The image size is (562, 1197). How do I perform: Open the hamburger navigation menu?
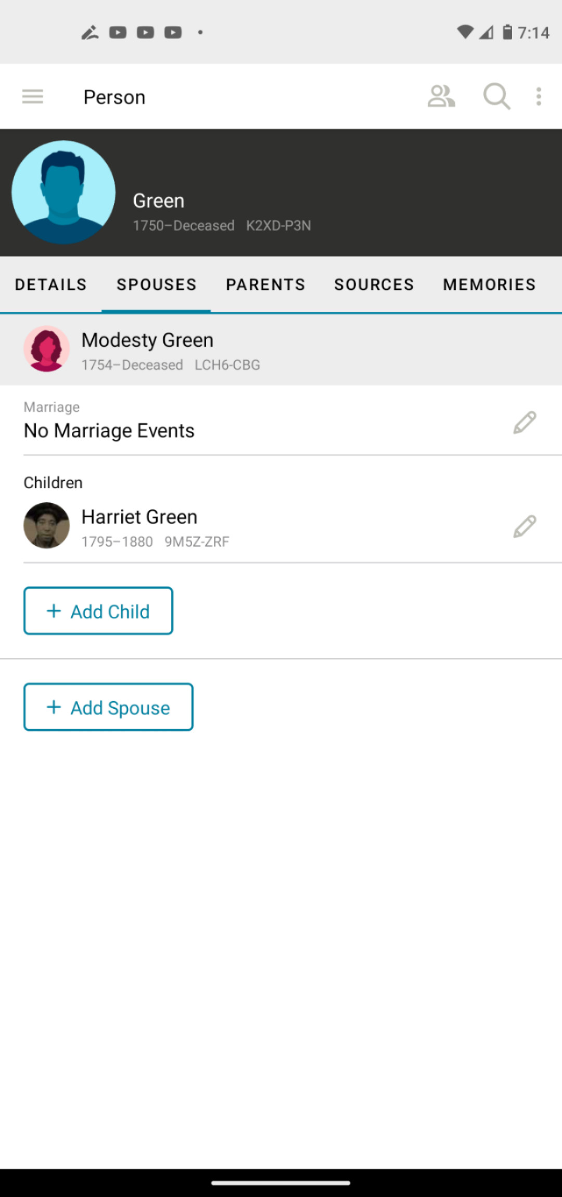(x=33, y=97)
